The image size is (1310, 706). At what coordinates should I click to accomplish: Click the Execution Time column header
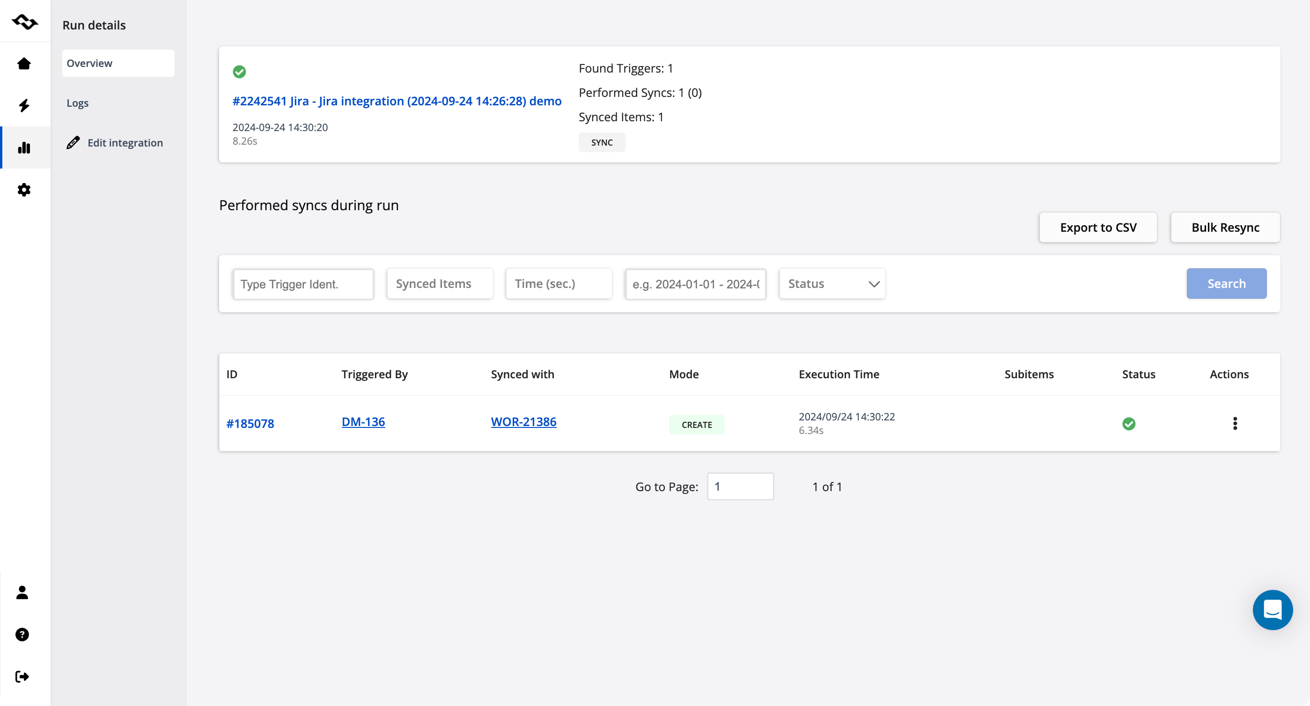tap(839, 375)
